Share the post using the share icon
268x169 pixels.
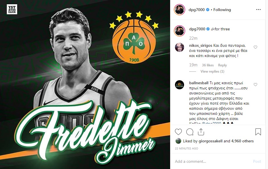tap(201, 132)
